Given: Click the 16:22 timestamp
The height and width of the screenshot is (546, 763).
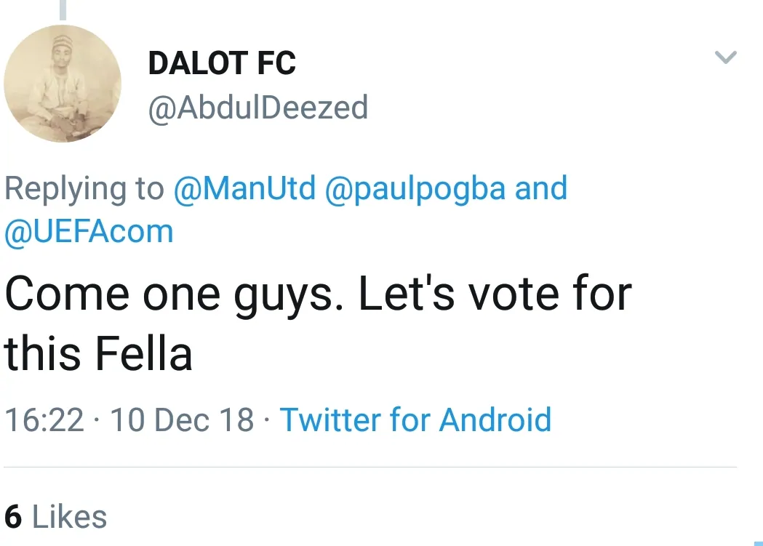Looking at the screenshot, I should 44,420.
